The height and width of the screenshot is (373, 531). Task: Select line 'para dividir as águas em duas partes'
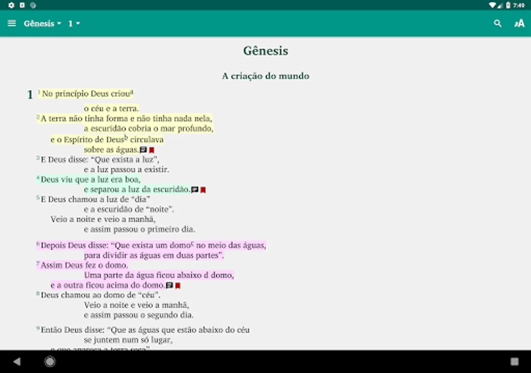pyautogui.click(x=154, y=255)
